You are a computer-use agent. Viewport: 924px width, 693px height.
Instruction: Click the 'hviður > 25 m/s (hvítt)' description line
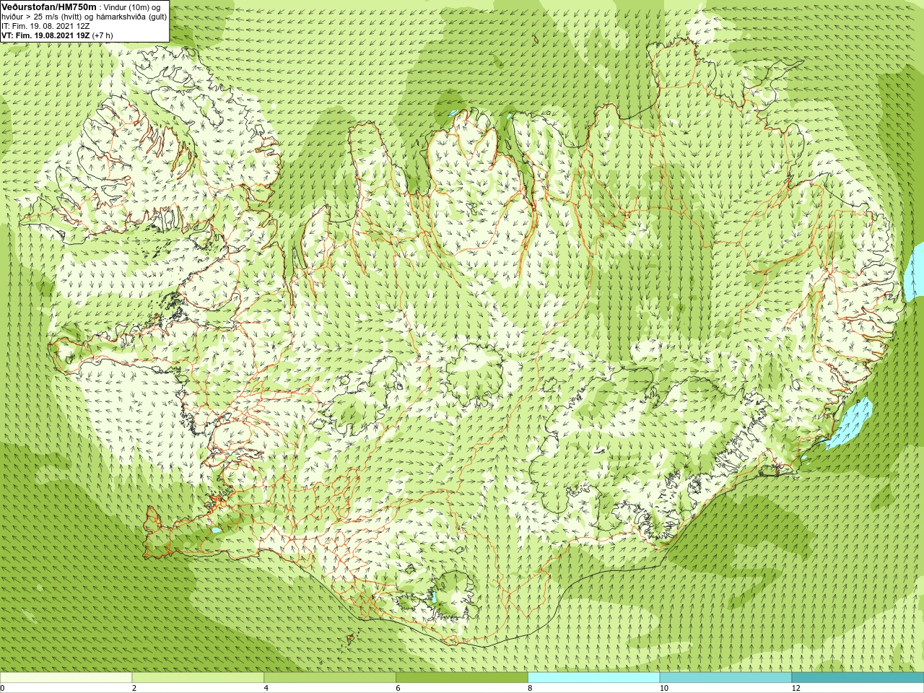coord(83,17)
